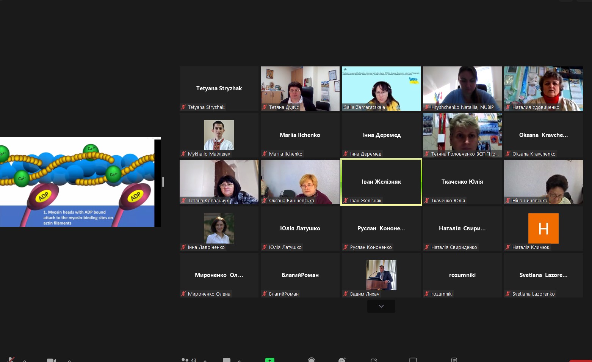Viewport: 592px width, 362px height.
Task: Click muted mic icon beside Мироненко Олена label
Action: (x=183, y=294)
